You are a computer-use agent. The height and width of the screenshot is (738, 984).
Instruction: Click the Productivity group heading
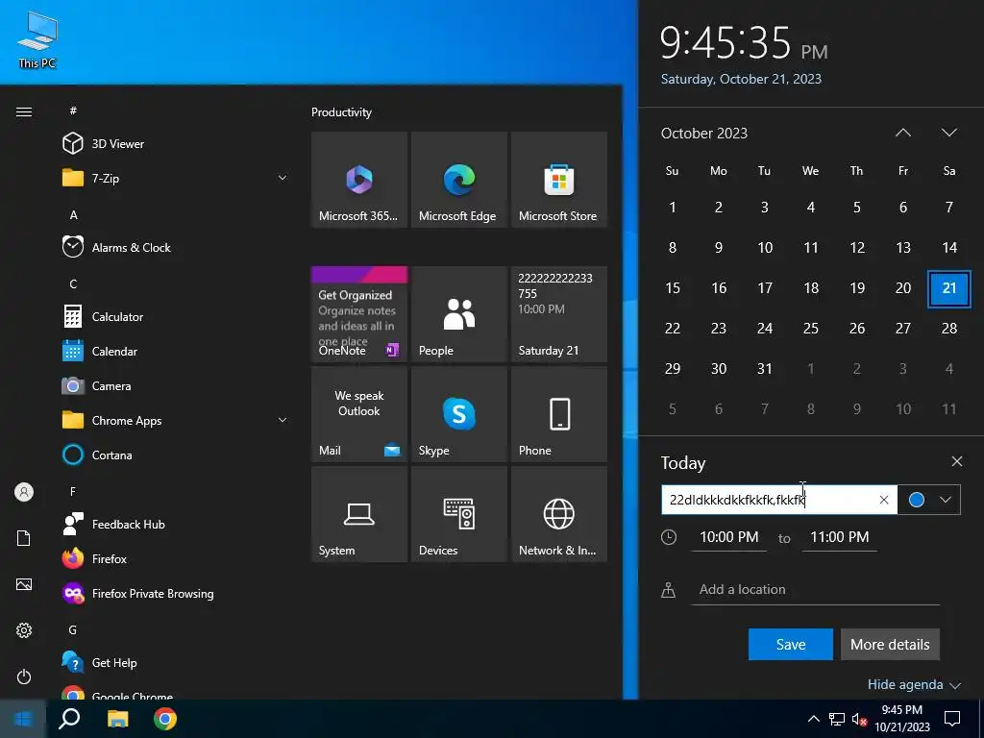click(x=341, y=112)
